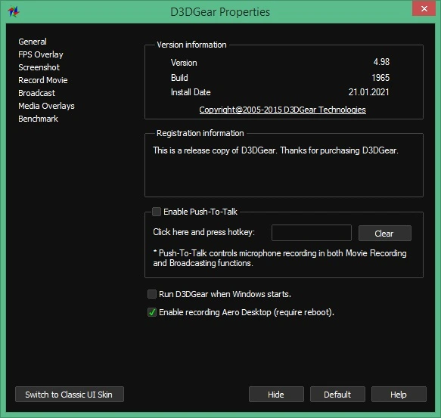Check Run D3DGear when Windows starts
This screenshot has width=441, height=418.
152,294
